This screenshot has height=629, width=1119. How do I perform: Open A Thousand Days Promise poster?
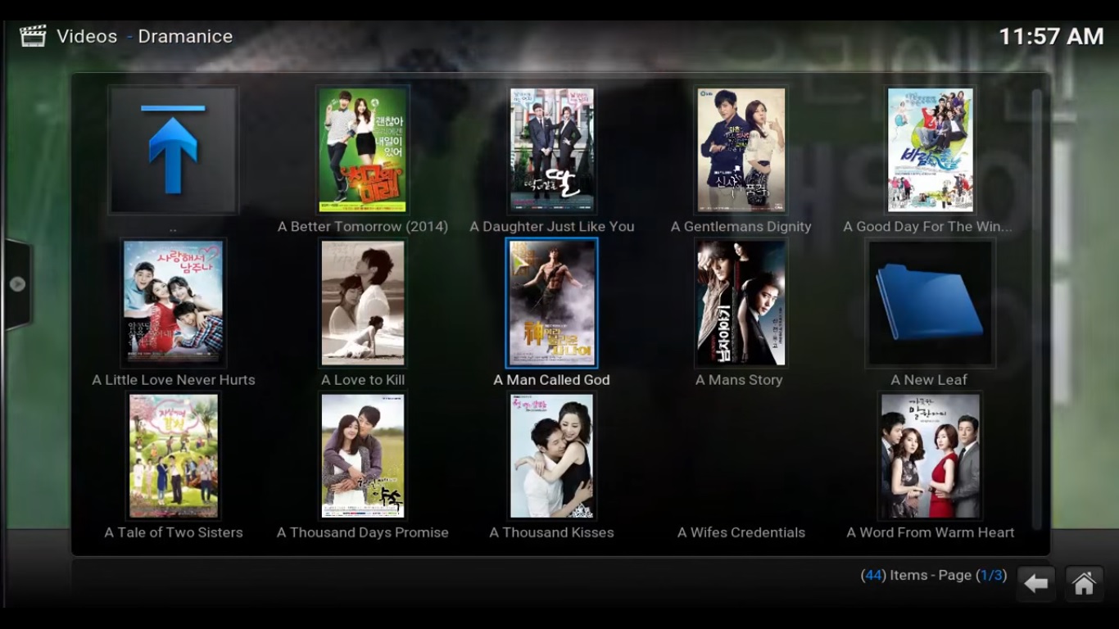point(363,456)
